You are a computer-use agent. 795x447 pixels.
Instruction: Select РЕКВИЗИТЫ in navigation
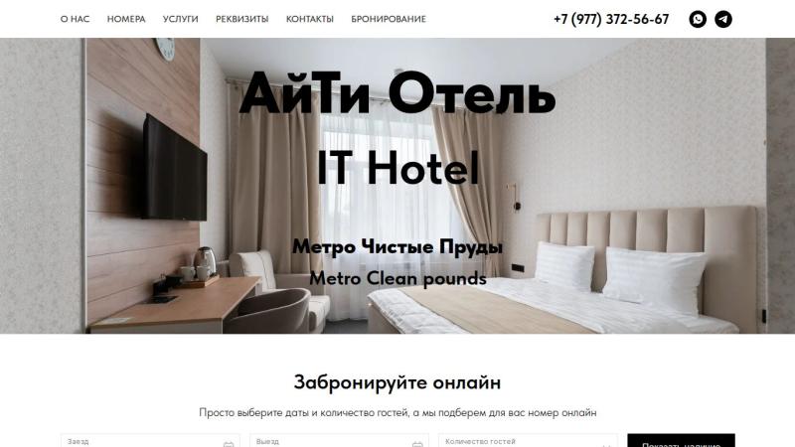coord(242,19)
